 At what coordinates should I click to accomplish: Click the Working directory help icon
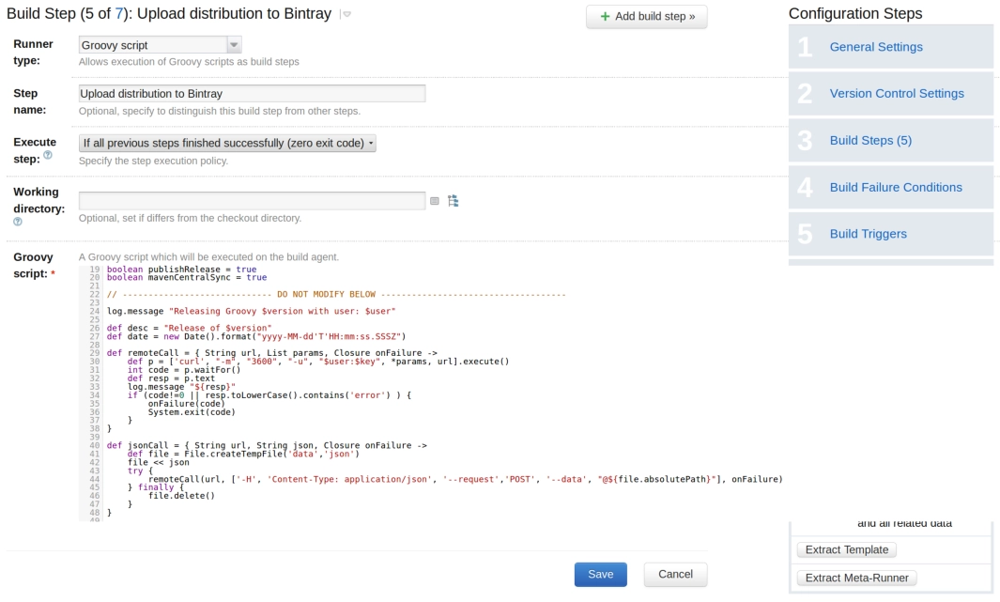(18, 222)
